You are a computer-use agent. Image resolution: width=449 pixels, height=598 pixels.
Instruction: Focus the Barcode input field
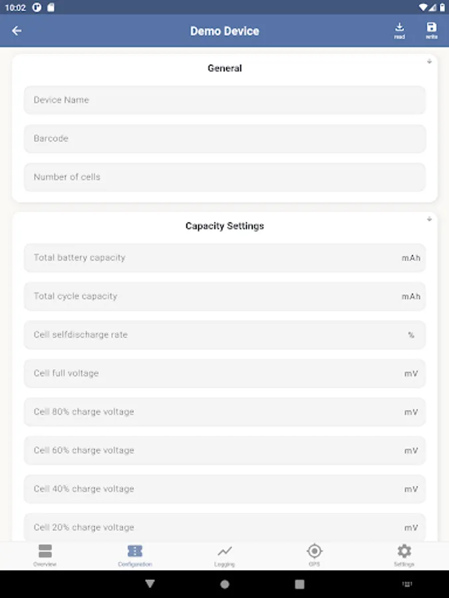225,138
